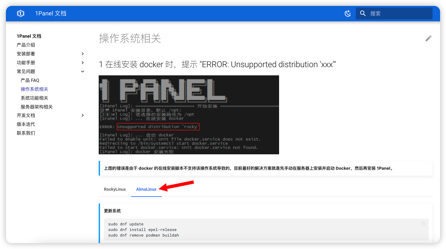
Task: Click the line sudo dnf install epel-release
Action: pyautogui.click(x=142, y=230)
